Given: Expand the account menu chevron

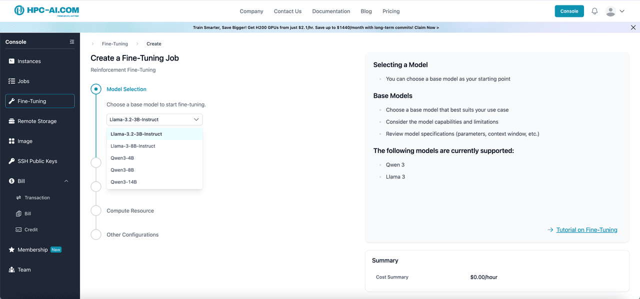Looking at the screenshot, I should pos(622,11).
